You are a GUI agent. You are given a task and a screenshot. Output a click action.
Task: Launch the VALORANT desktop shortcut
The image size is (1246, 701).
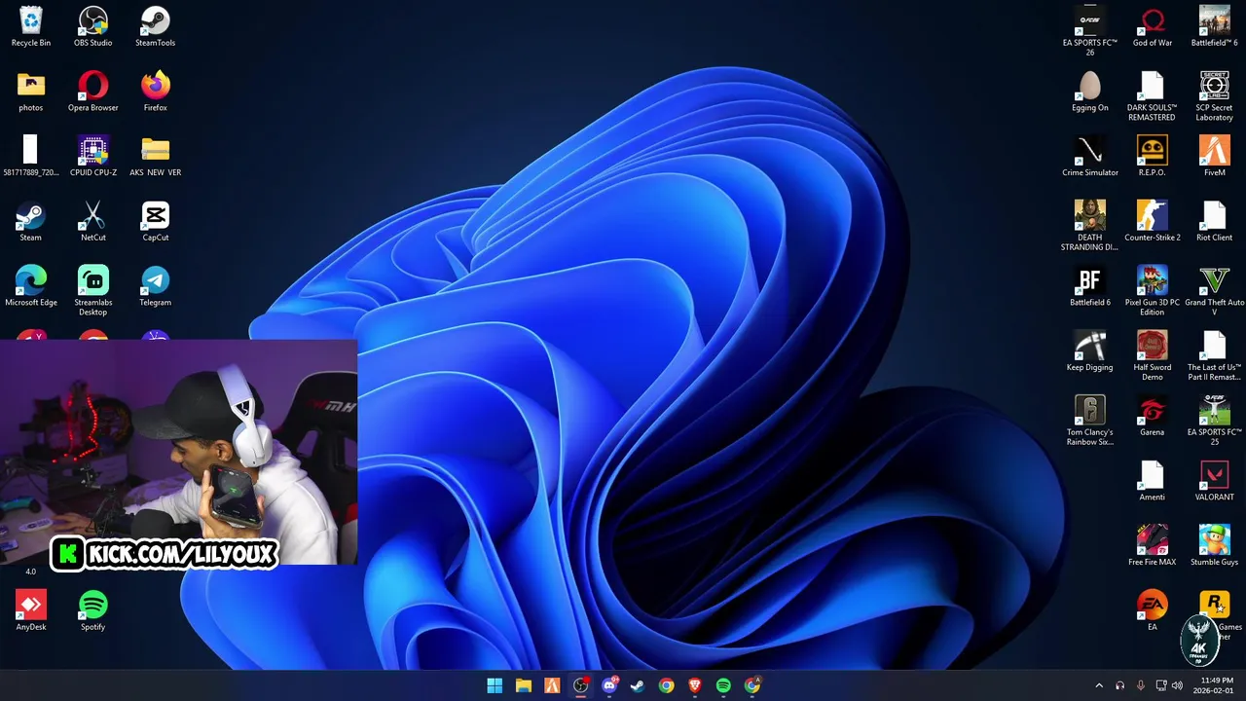(x=1215, y=481)
